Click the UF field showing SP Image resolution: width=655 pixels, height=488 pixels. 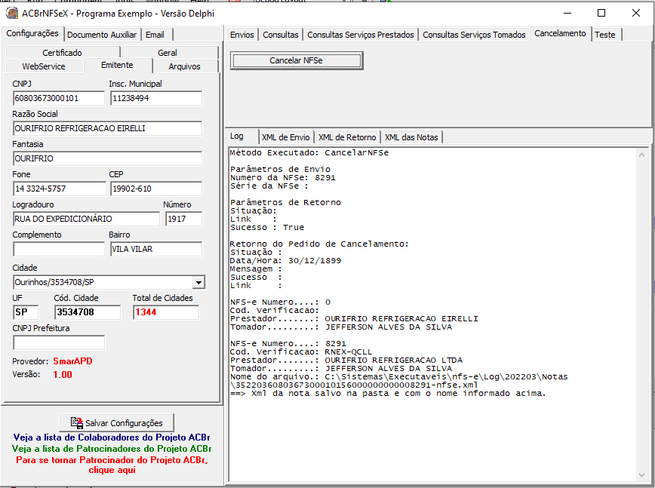[x=26, y=312]
